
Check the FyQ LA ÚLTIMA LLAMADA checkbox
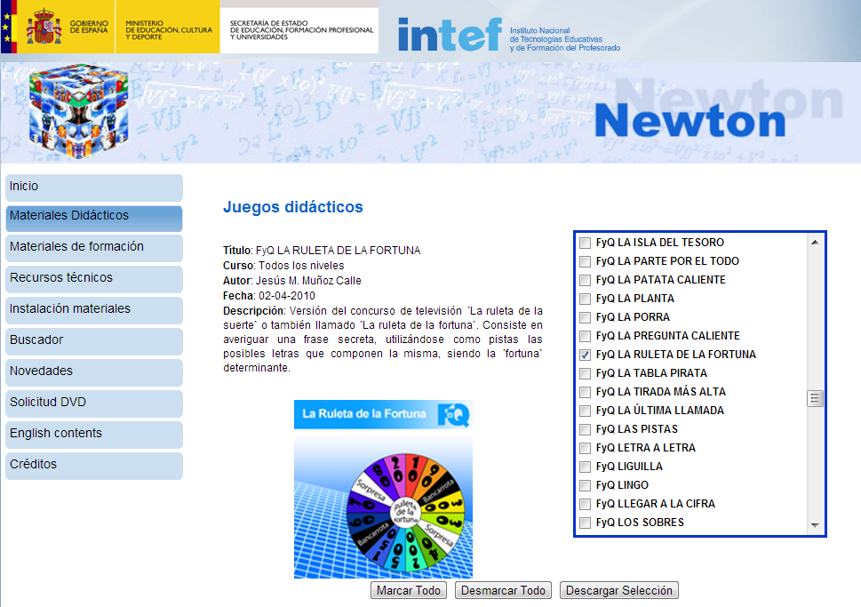tap(586, 411)
